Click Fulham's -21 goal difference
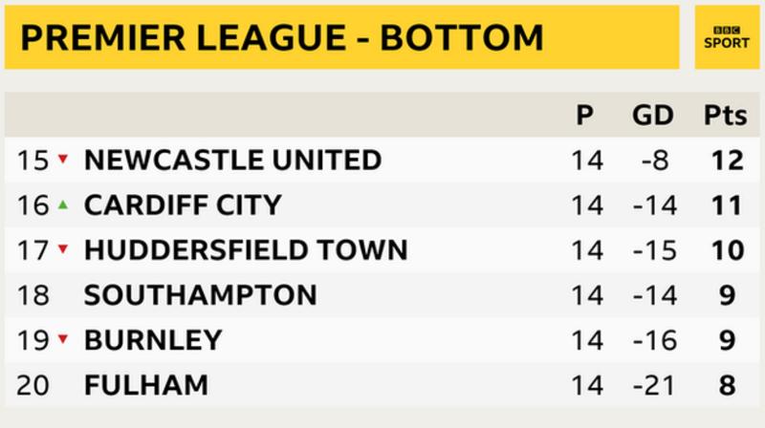Viewport: 765px width, 428px height. click(654, 385)
